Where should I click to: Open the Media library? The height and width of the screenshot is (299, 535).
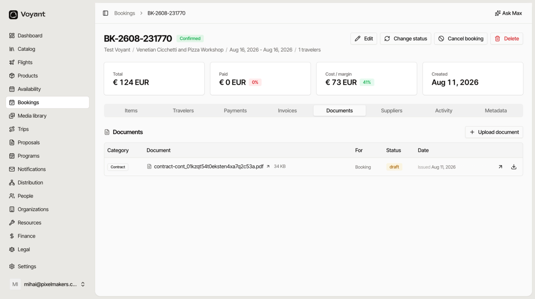pyautogui.click(x=47, y=116)
